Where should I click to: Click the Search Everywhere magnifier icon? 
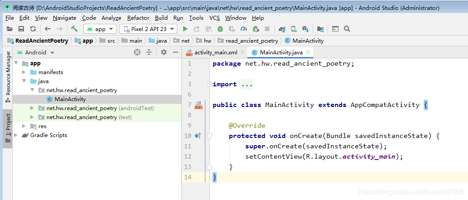coord(347,29)
